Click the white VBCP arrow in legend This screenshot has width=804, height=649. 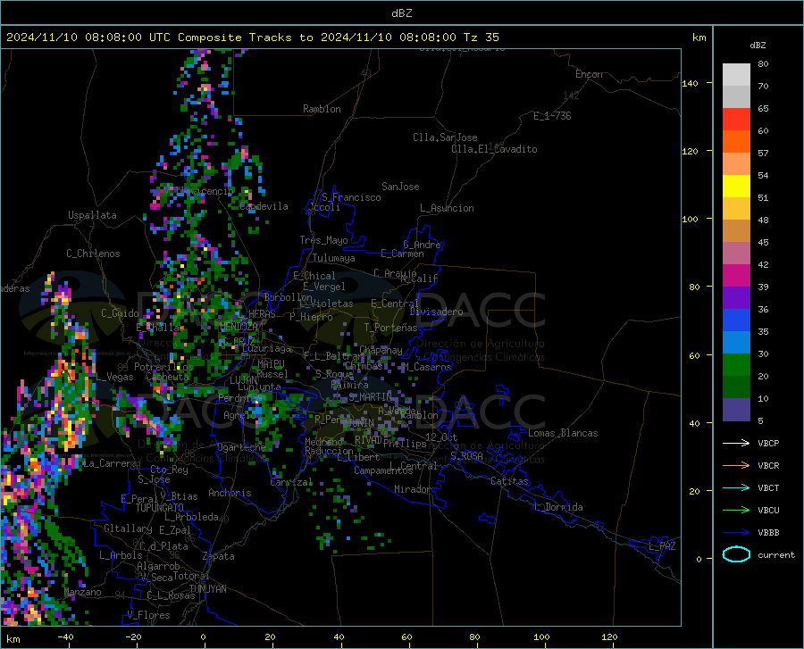(736, 443)
